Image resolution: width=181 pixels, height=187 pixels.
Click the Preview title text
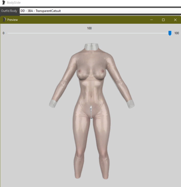tap(12, 20)
